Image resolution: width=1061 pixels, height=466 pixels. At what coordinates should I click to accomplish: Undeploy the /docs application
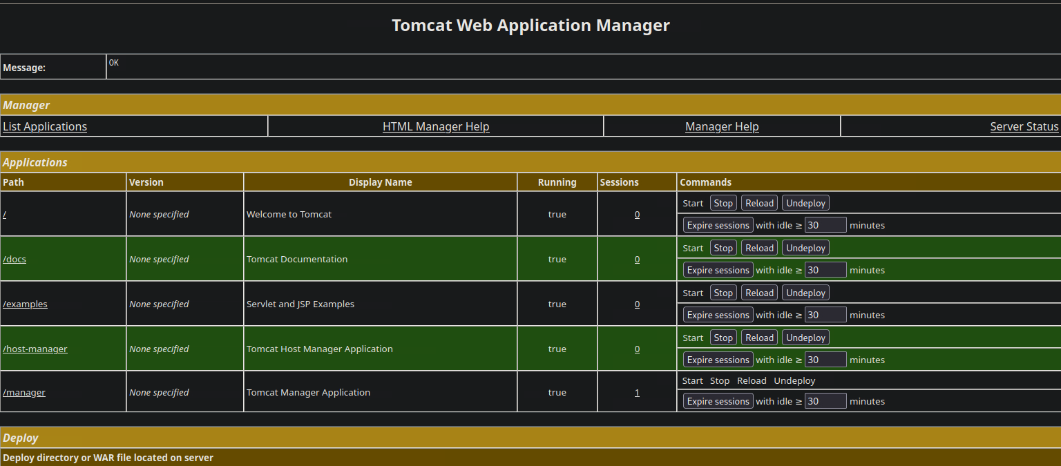tap(805, 248)
